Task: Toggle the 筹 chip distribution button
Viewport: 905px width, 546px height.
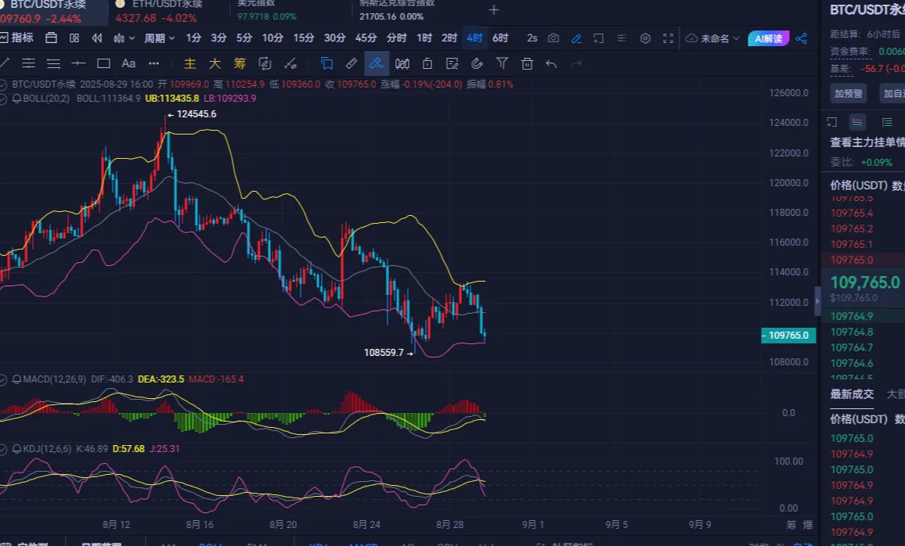Action: [x=240, y=63]
